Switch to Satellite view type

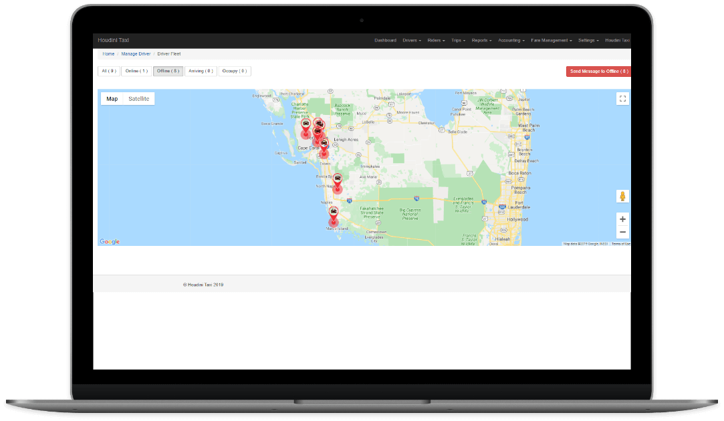coord(138,99)
